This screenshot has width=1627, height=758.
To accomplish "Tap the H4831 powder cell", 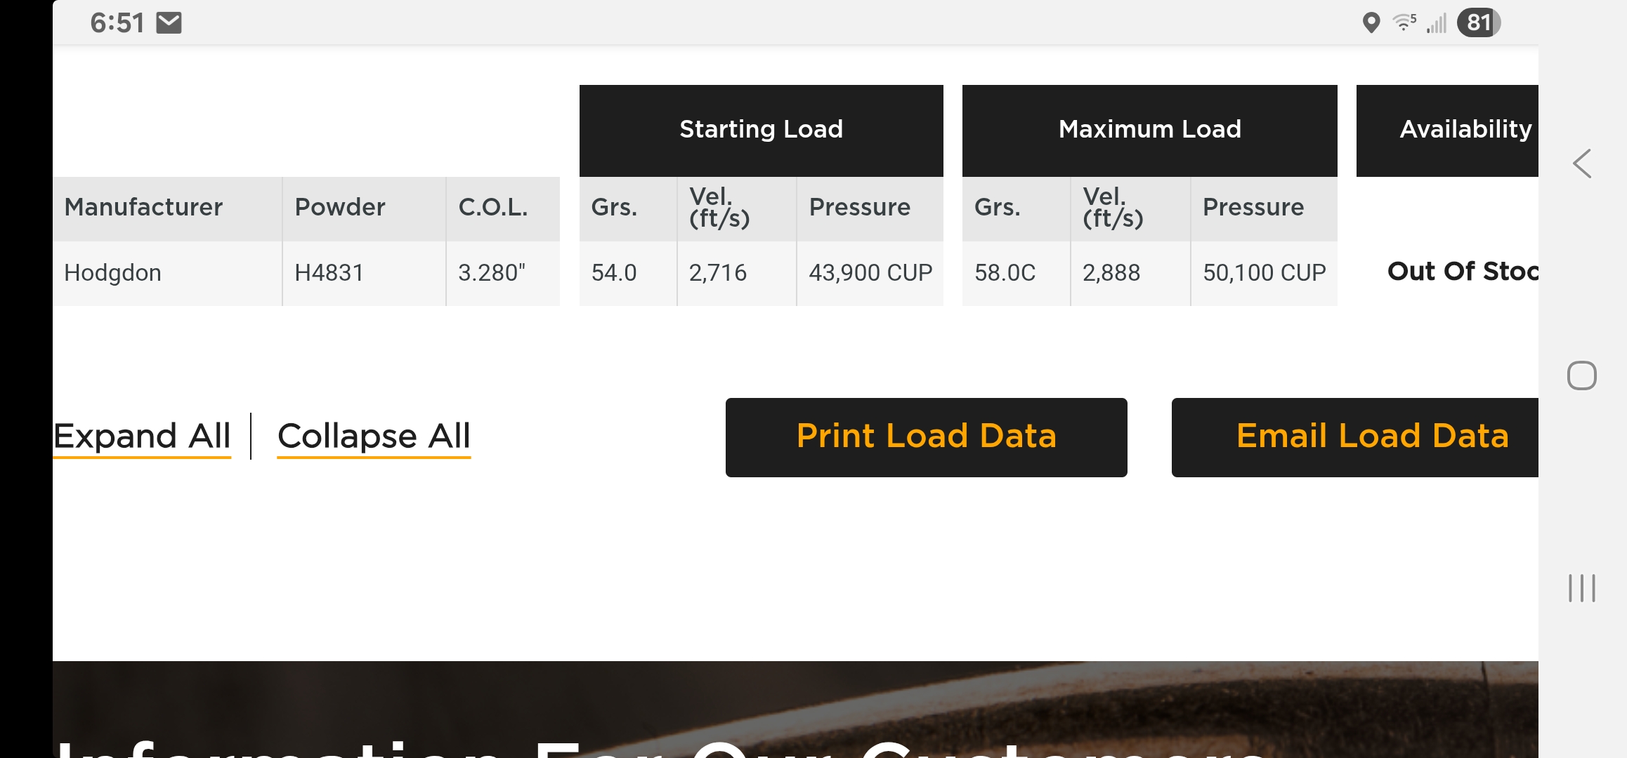I will tap(329, 273).
